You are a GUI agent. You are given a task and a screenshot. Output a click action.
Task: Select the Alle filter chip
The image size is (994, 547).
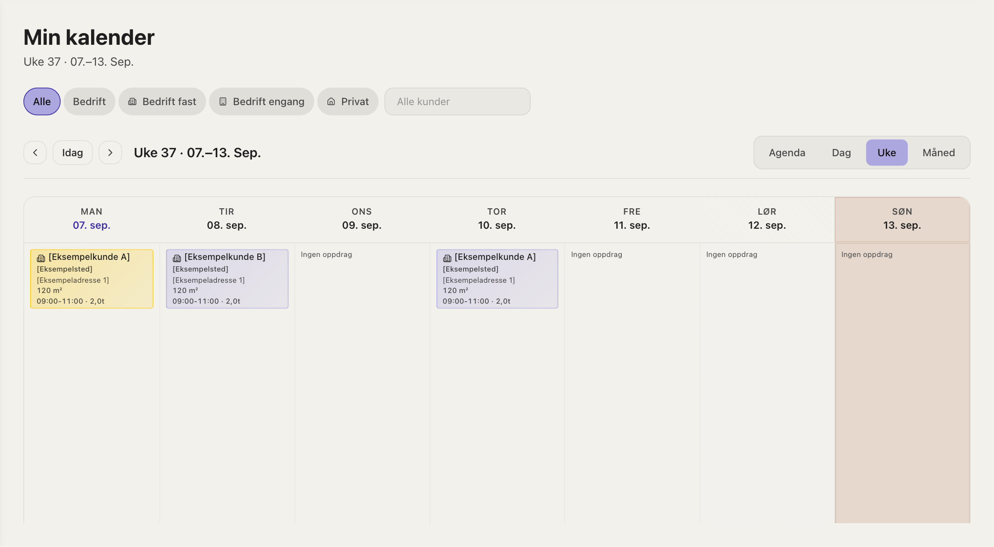tap(42, 102)
